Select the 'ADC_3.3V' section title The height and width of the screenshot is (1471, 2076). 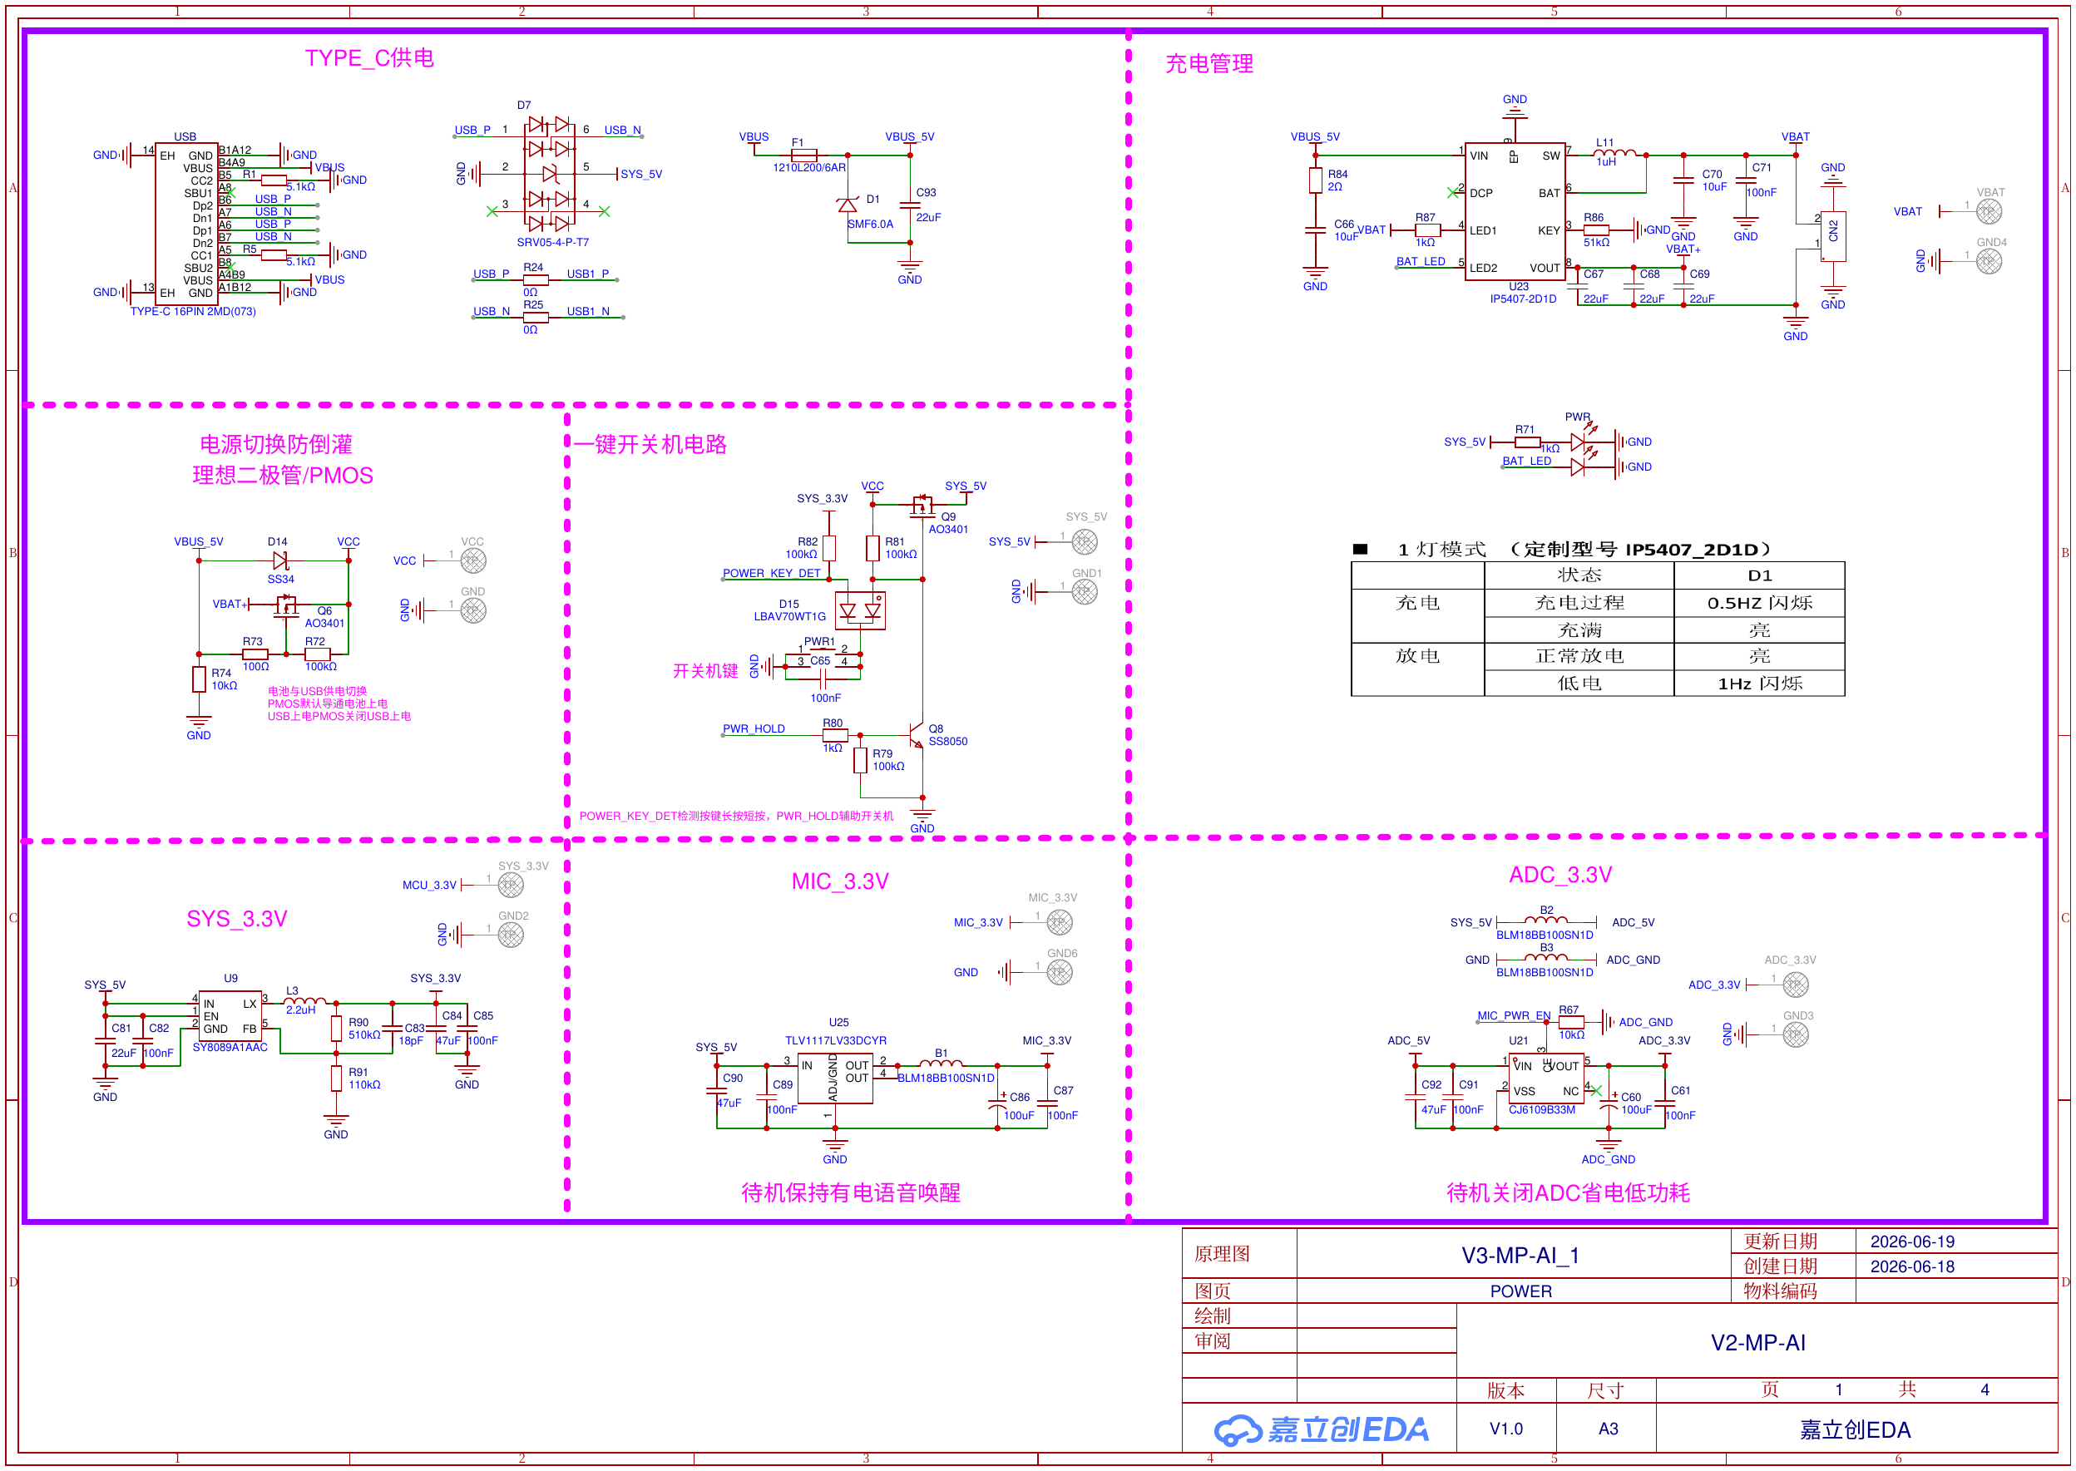point(1560,875)
